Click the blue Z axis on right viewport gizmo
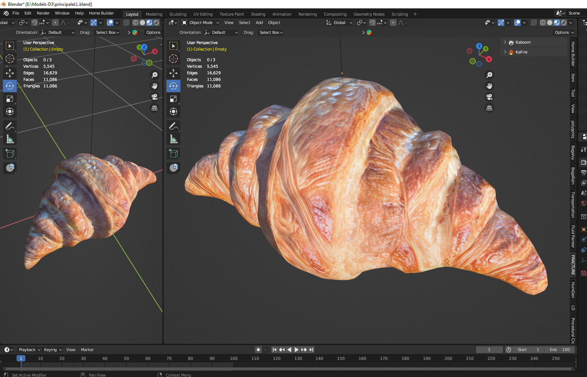 479,46
